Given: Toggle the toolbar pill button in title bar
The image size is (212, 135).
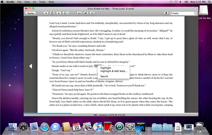Looking at the screenshot, I should tap(195, 8).
